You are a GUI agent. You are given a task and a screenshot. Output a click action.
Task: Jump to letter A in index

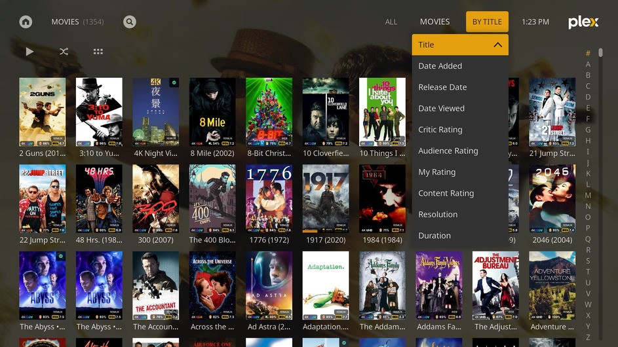point(588,64)
